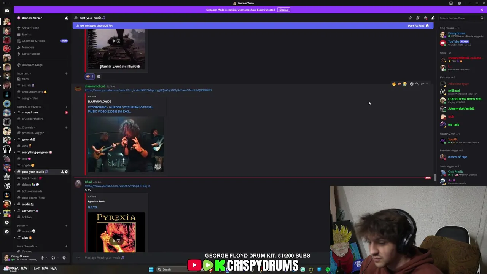Viewport: 487px width, 274px height.
Task: Collapse the Text Channels category
Action: click(x=25, y=127)
